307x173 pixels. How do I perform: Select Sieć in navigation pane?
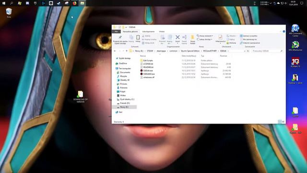(119, 112)
